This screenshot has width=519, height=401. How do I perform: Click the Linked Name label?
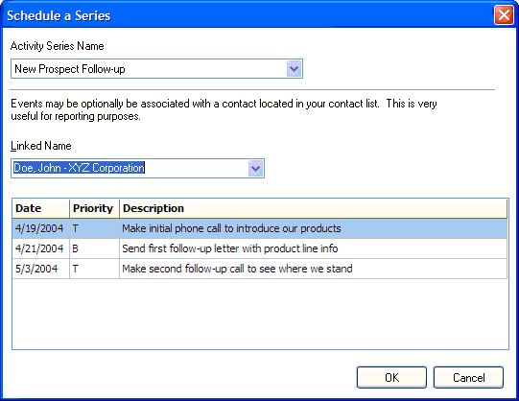tap(41, 146)
